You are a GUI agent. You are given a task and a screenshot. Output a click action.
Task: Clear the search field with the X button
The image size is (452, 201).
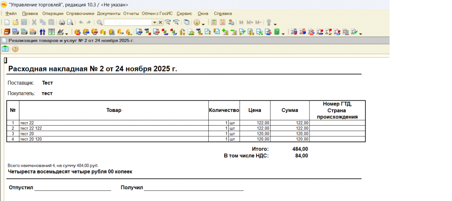pyautogui.click(x=160, y=22)
